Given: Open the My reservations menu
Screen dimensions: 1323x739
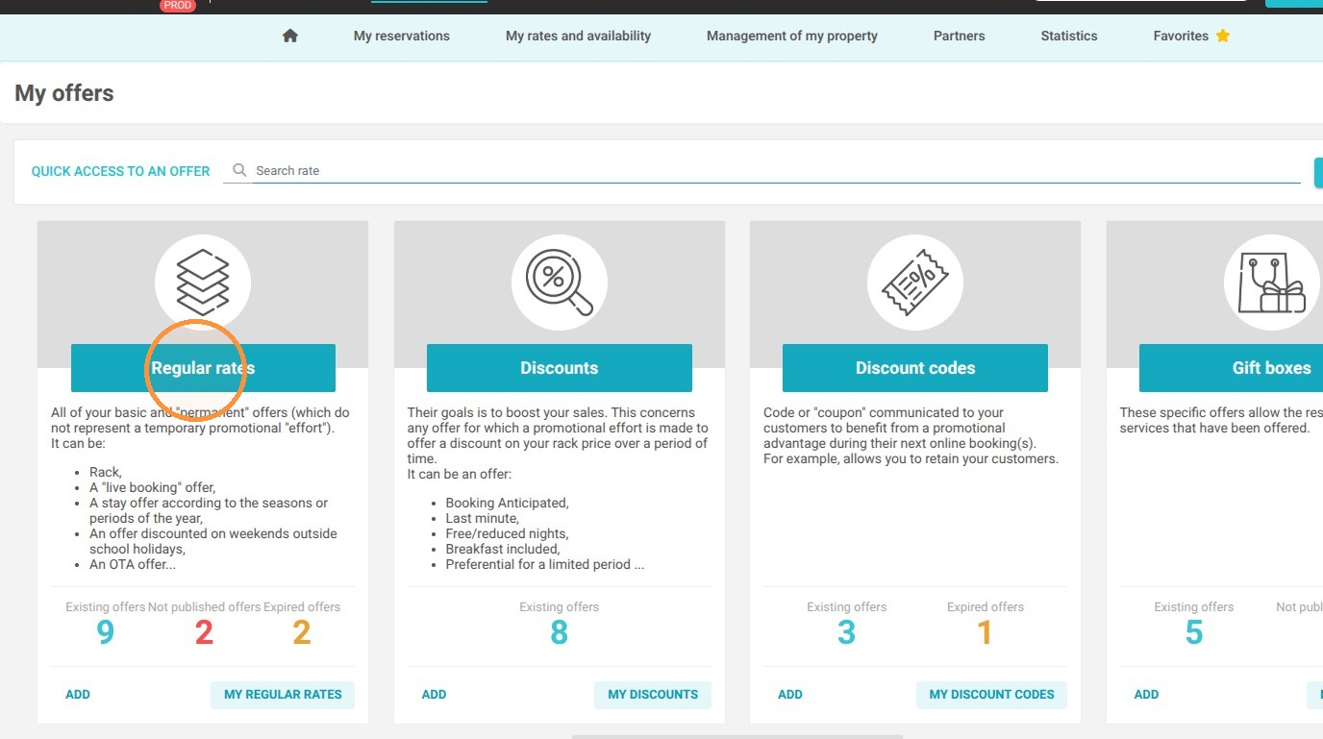Looking at the screenshot, I should [x=402, y=36].
